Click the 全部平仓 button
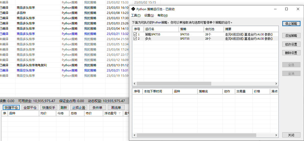Viewport: 304px width, 141px height. 30,108
